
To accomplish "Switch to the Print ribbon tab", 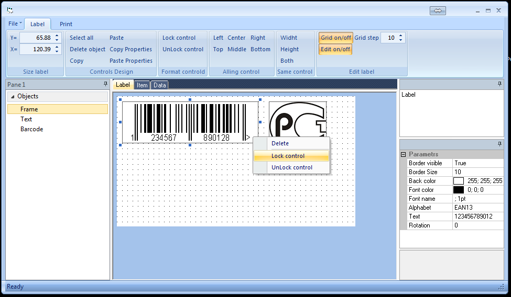I will click(66, 24).
